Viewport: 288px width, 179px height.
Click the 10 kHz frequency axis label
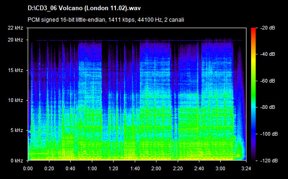point(15,100)
